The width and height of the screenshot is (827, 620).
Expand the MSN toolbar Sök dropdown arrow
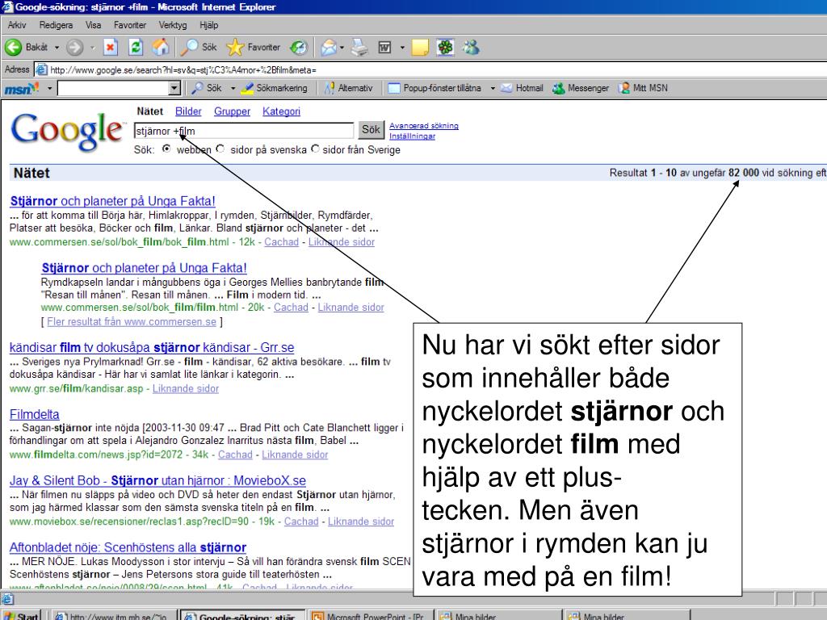click(x=233, y=88)
